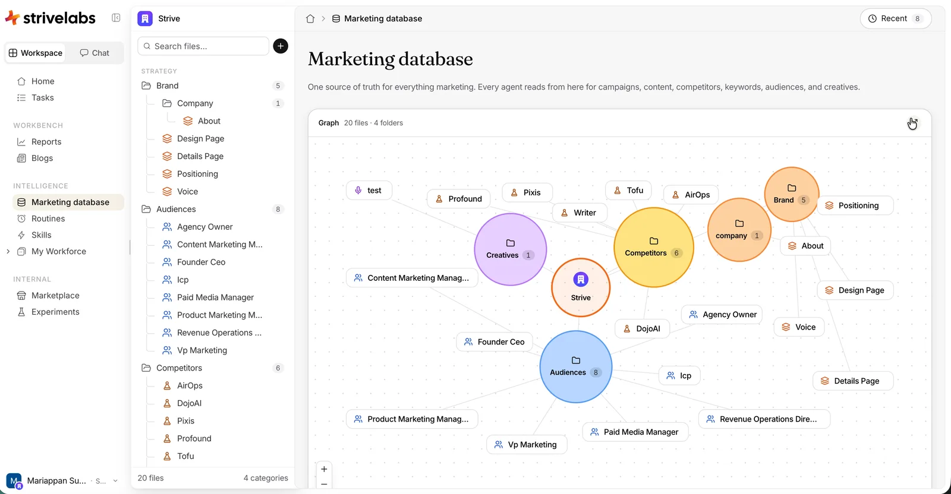Select the Strive center node in graph
This screenshot has height=494, width=951.
pos(581,287)
